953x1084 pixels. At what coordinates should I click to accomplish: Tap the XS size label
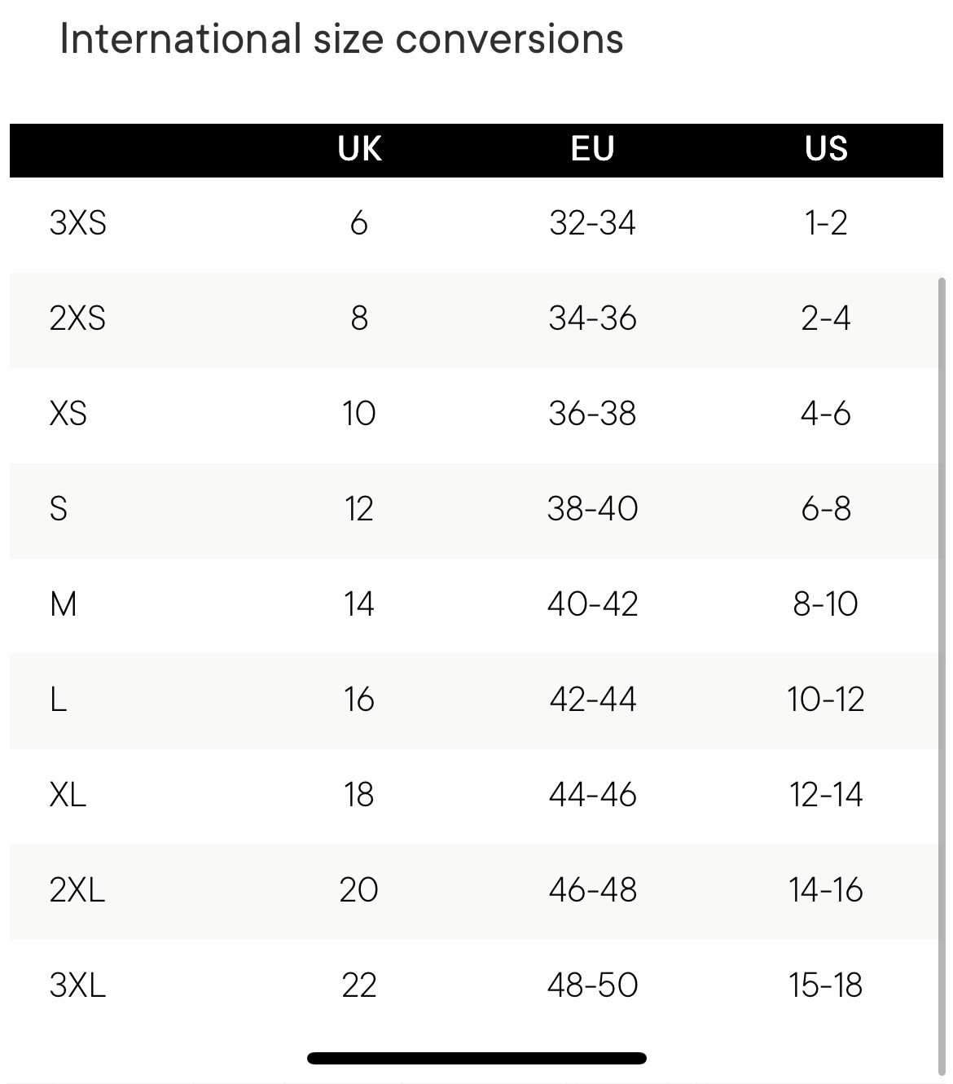click(x=68, y=413)
